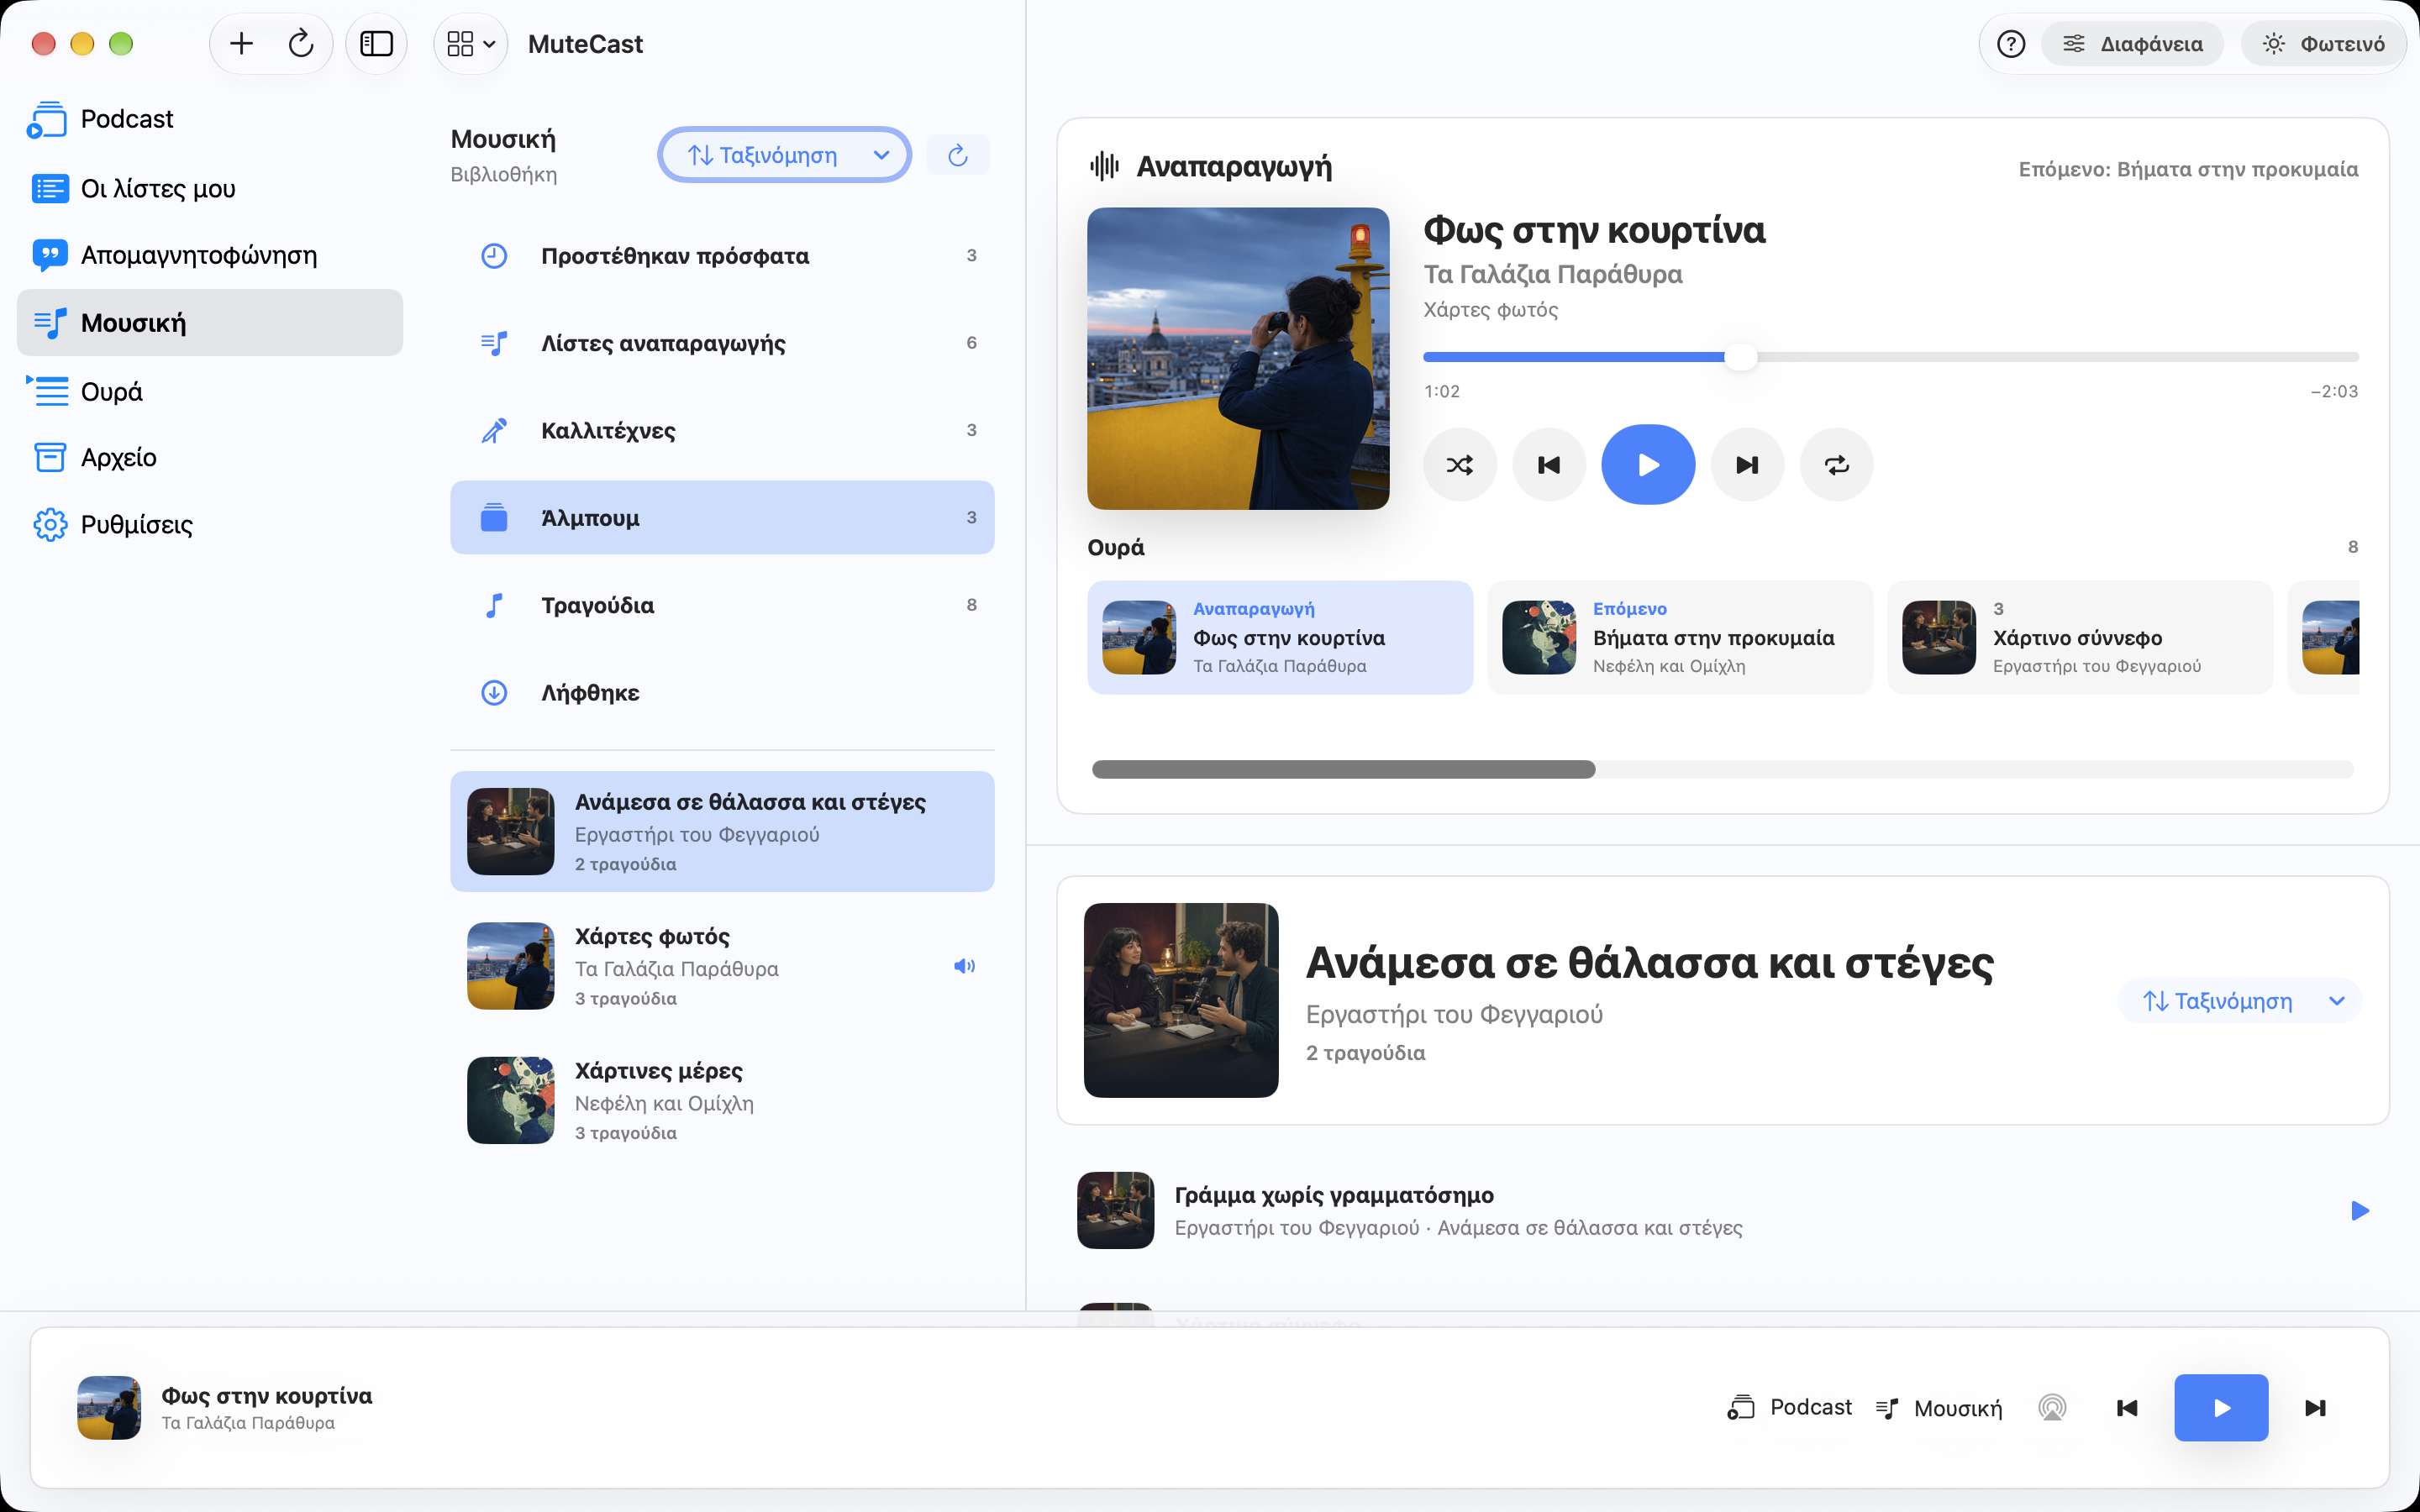2420x1512 pixels.
Task: Open Αρχείο in the sidebar
Action: [210, 457]
